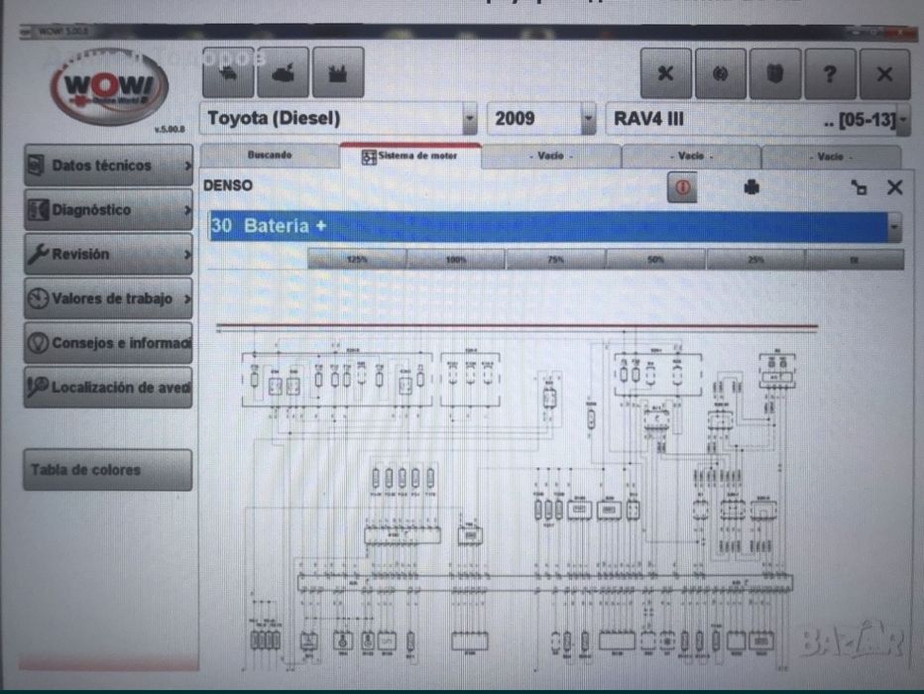Open Consejos e información section
Image resolution: width=924 pixels, height=694 pixels.
(x=108, y=342)
